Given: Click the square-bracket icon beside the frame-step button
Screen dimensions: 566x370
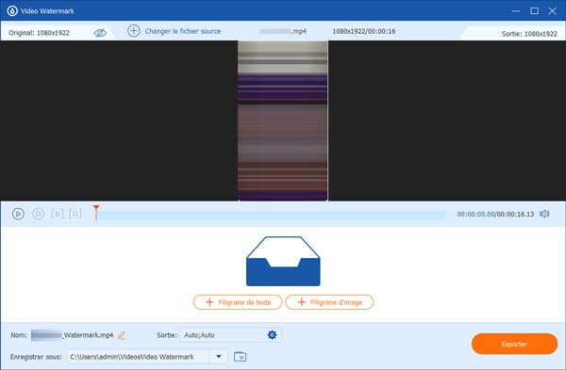Looking at the screenshot, I should click(75, 214).
